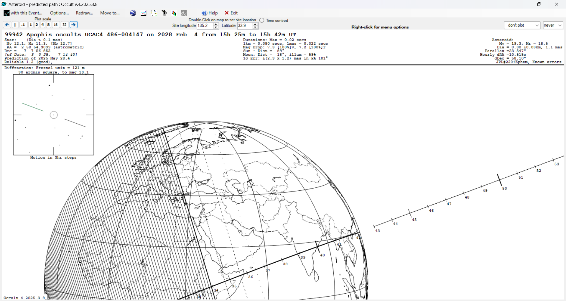Image resolution: width=566 pixels, height=301 pixels.
Task: Click 'Prediction of 2025 May 28.4' text
Action: point(37,58)
